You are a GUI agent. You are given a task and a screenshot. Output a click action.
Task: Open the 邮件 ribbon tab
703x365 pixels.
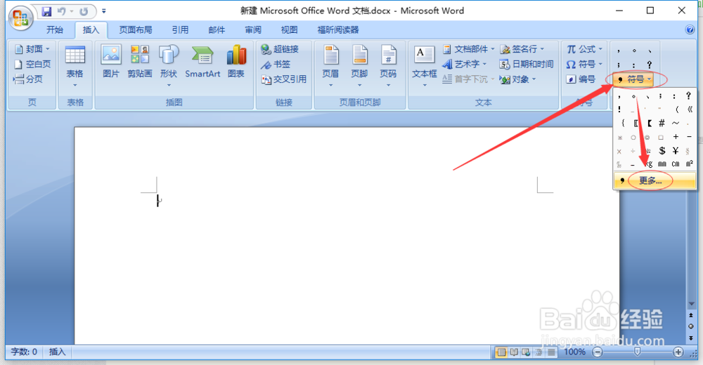coord(217,30)
